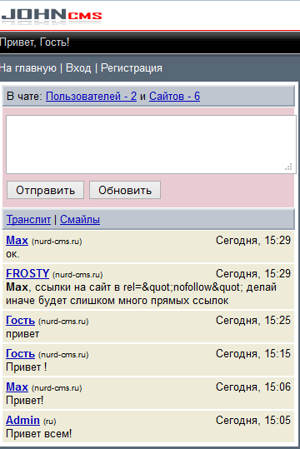The width and height of the screenshot is (300, 449).
Task: Click the Обновить button
Action: click(125, 190)
